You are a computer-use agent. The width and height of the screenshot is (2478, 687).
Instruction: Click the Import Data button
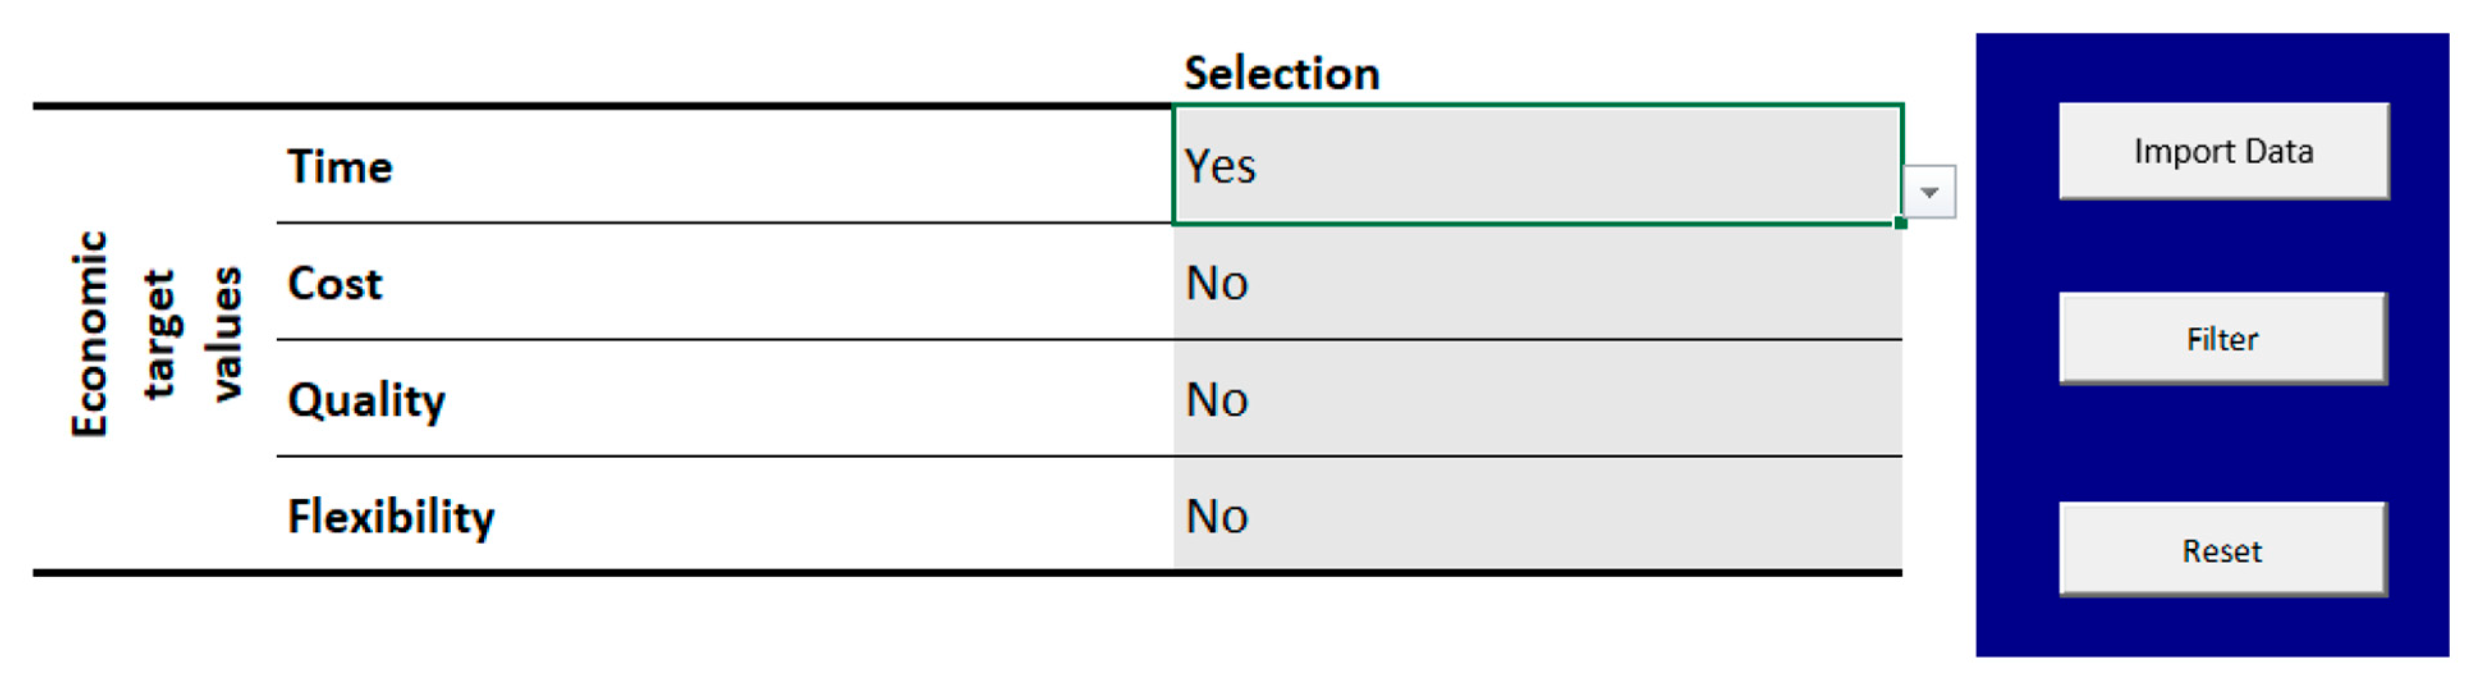(x=2223, y=151)
